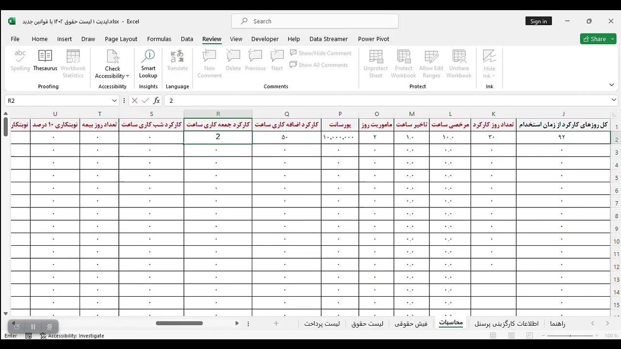Image resolution: width=621 pixels, height=349 pixels.
Task: Select column header Q
Action: (x=287, y=114)
